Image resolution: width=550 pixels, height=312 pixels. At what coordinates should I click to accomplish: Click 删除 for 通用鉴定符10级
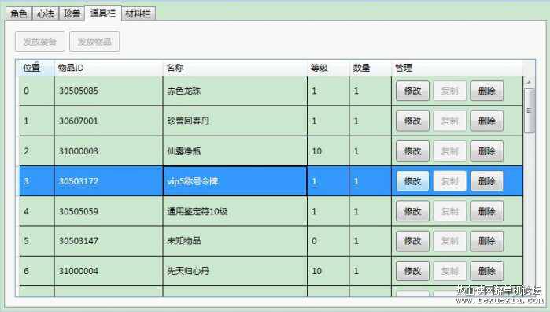(x=487, y=211)
